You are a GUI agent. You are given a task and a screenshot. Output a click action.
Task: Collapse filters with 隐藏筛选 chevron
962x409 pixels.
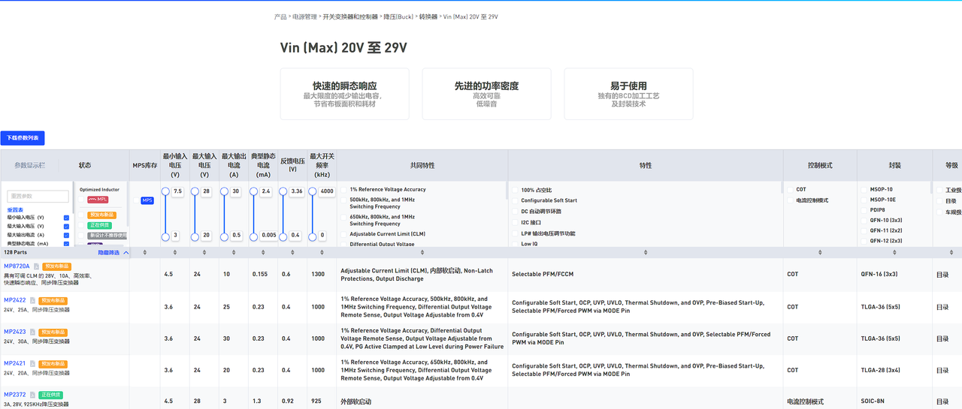tap(126, 253)
